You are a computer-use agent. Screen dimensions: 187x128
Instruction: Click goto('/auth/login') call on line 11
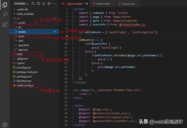coord(106,48)
